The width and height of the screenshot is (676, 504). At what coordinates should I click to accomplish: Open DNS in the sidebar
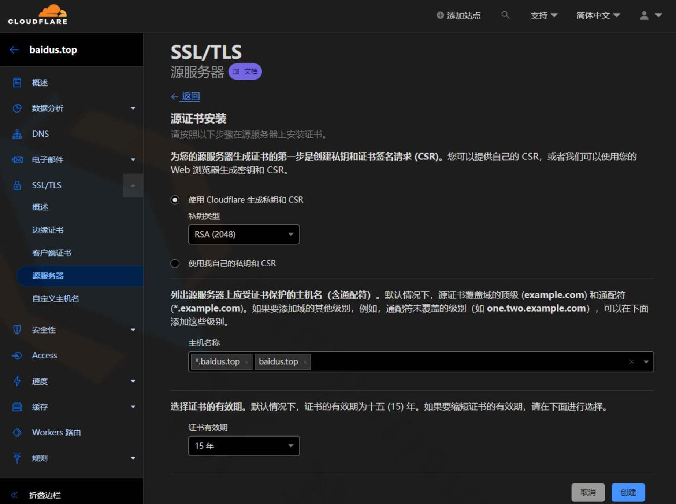point(40,134)
